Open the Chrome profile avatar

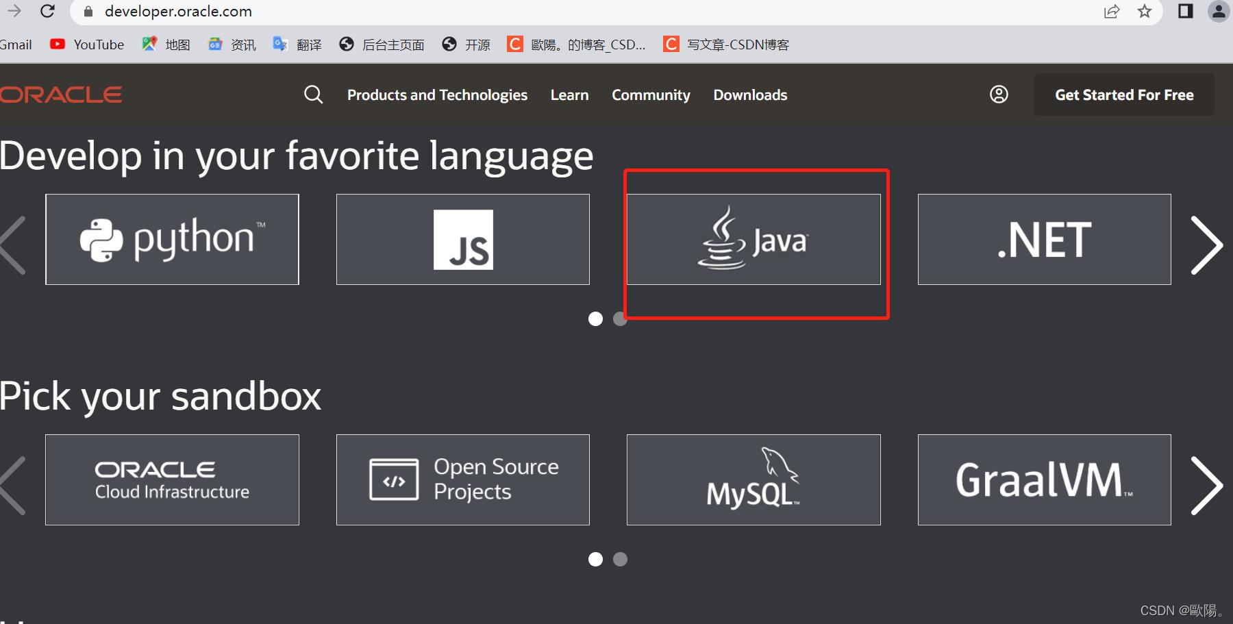coord(1219,11)
